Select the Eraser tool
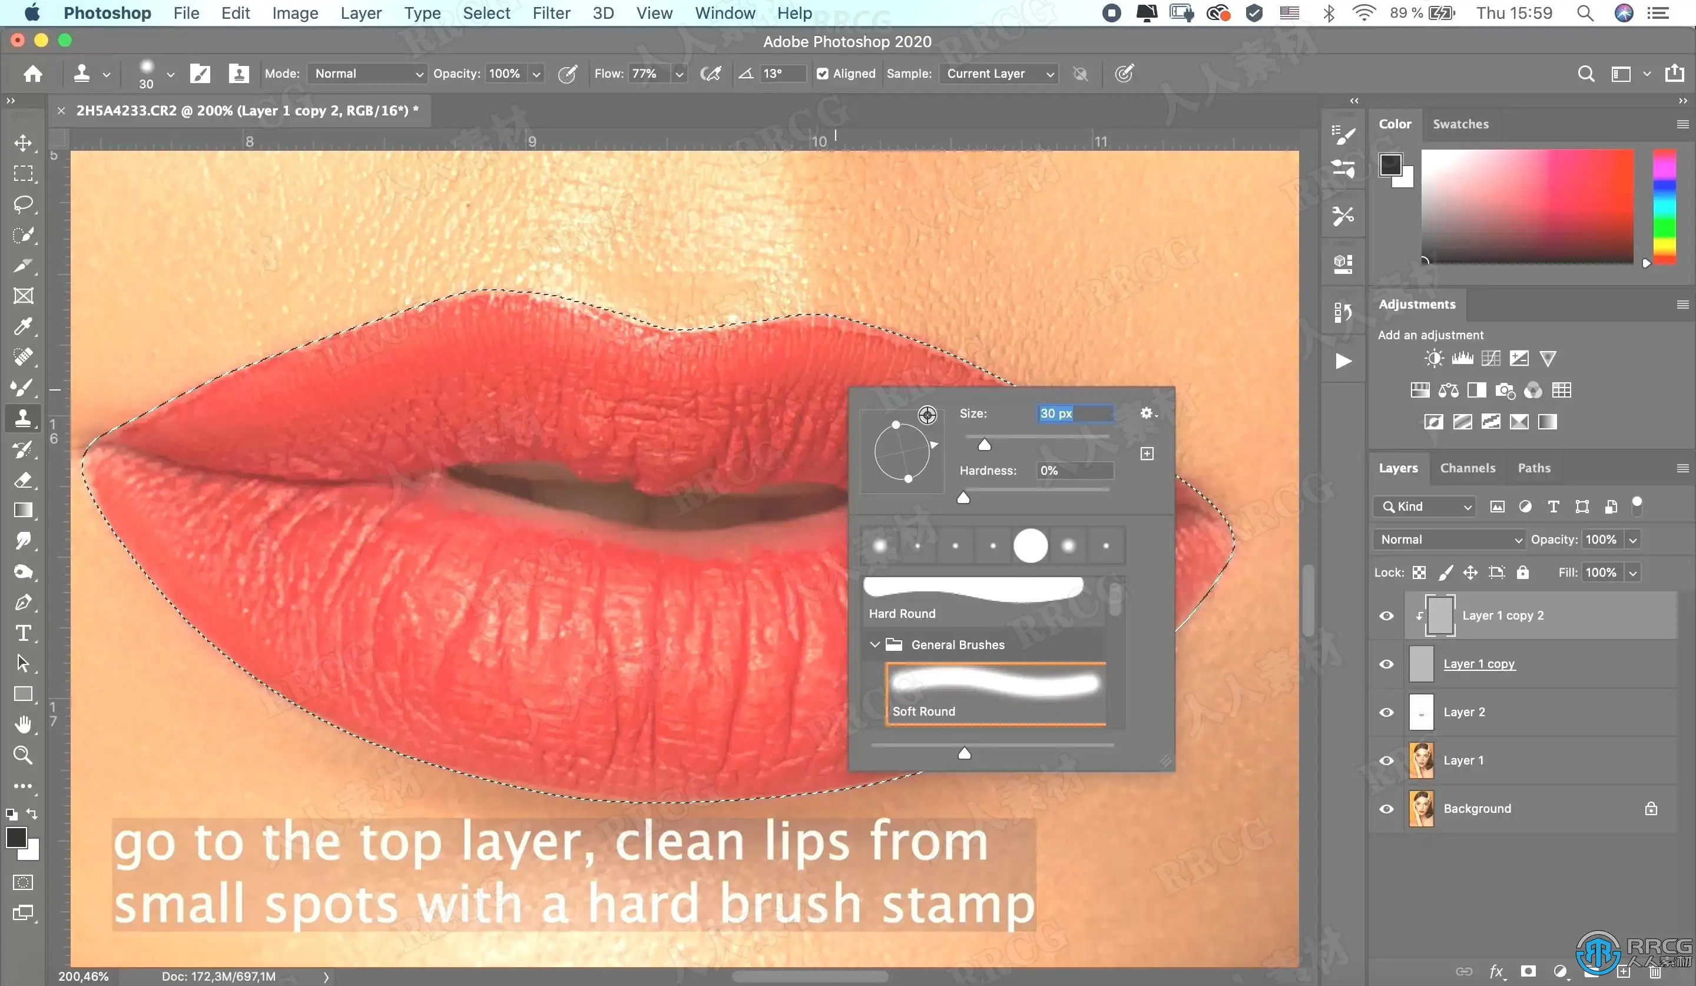Viewport: 1696px width, 986px height. pyautogui.click(x=23, y=480)
